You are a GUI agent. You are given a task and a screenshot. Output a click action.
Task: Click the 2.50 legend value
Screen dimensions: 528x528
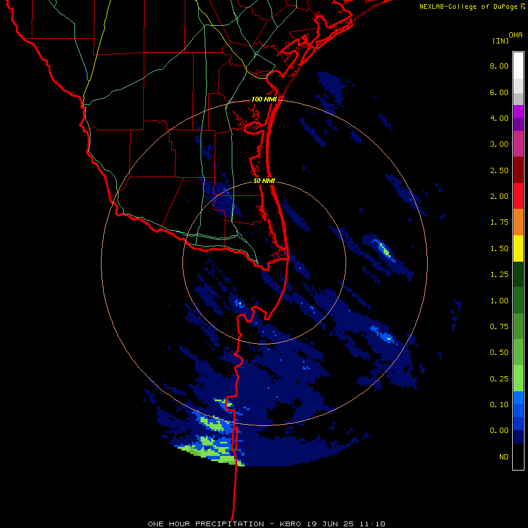pos(499,170)
